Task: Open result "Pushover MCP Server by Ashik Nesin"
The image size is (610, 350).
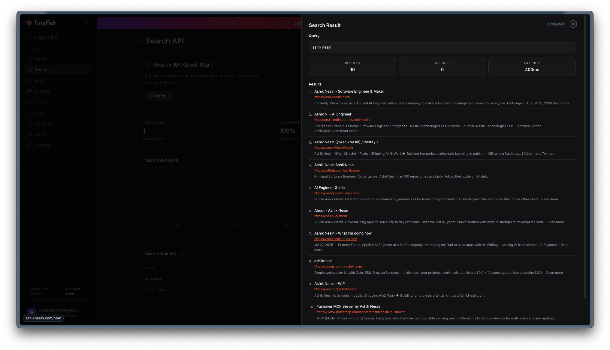Action: [348, 307]
